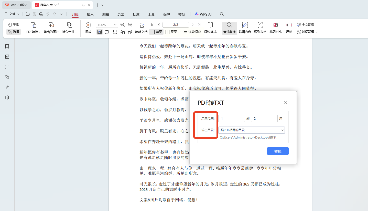The height and width of the screenshot is (211, 368).
Task: Open the bookmark panel in sidebar
Action: (7, 46)
